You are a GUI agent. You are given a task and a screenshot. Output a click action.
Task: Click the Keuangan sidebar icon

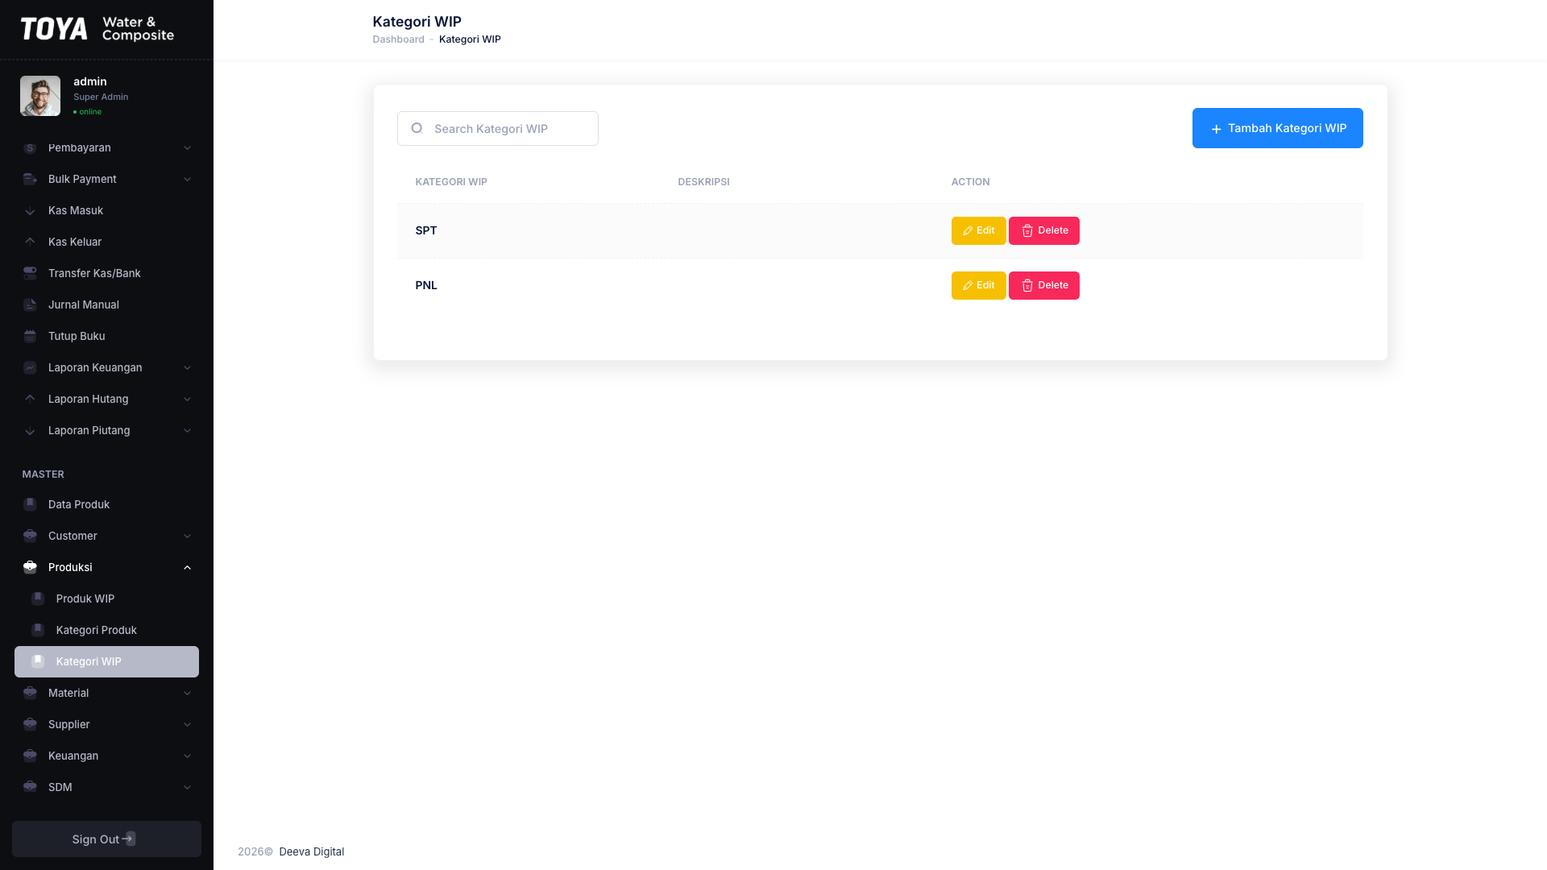coord(30,756)
